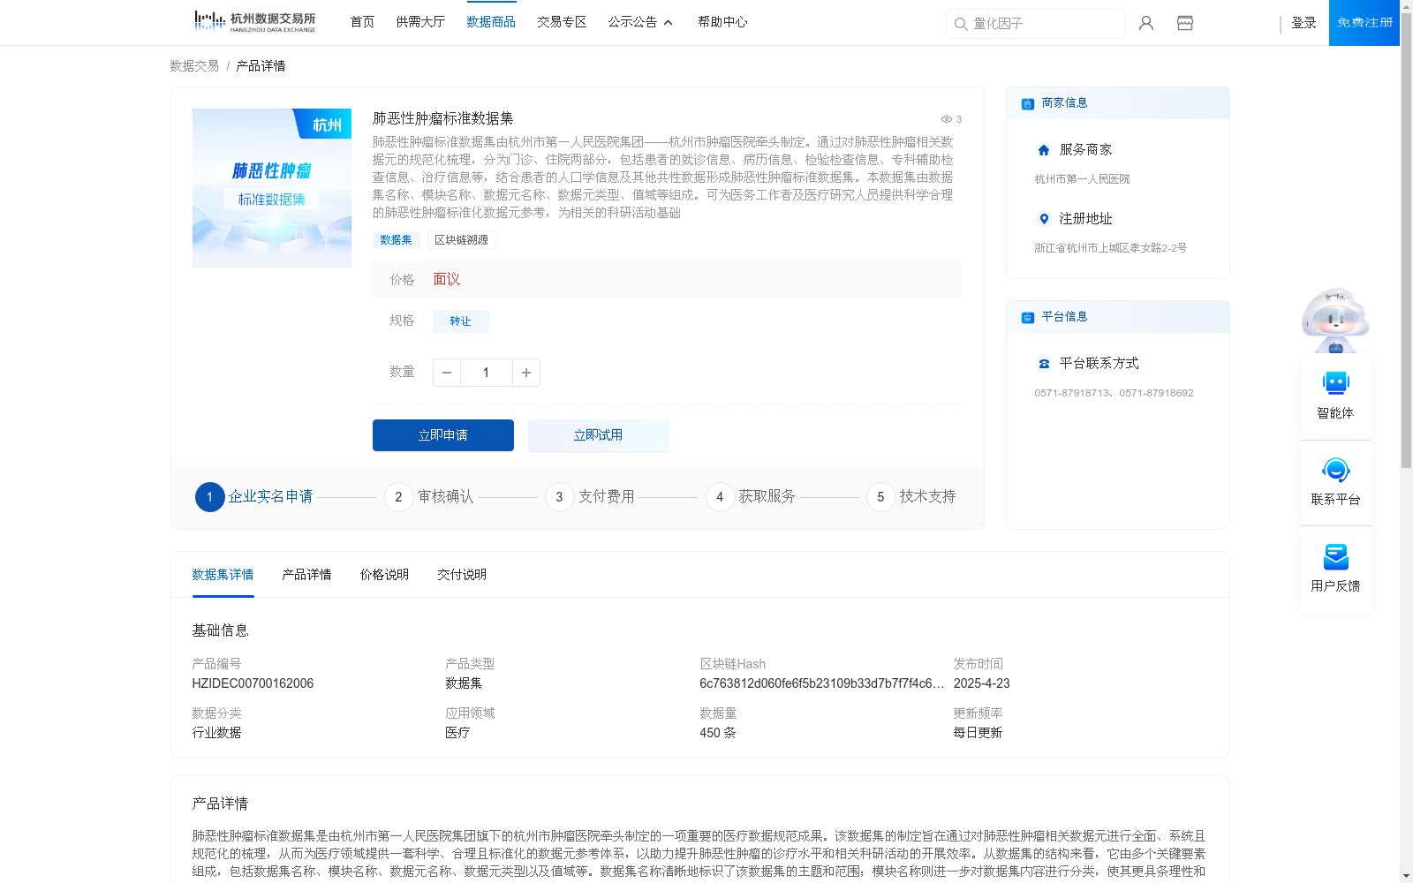Screen dimensions: 1413x883
Task: Click the 立即试用 button
Action: [x=599, y=435]
